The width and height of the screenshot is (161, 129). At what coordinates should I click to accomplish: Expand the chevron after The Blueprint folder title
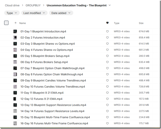pos(110,5)
